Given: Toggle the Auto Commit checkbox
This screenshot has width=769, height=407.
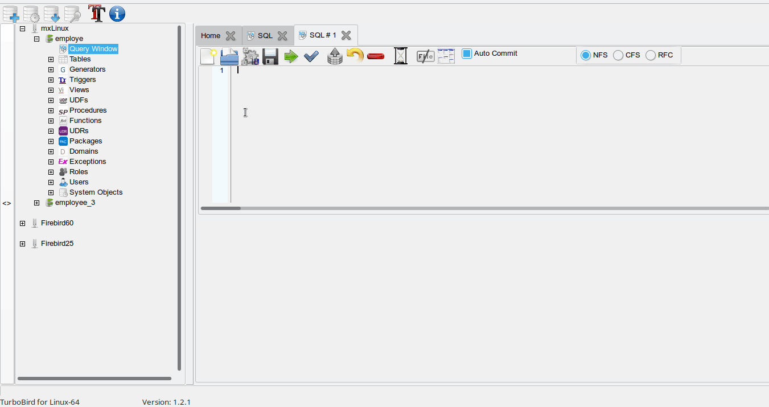Looking at the screenshot, I should tap(467, 54).
